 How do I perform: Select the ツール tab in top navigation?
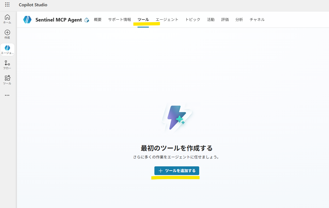pyautogui.click(x=143, y=20)
